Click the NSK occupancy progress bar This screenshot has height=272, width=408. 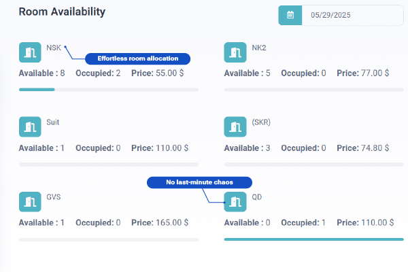109,90
